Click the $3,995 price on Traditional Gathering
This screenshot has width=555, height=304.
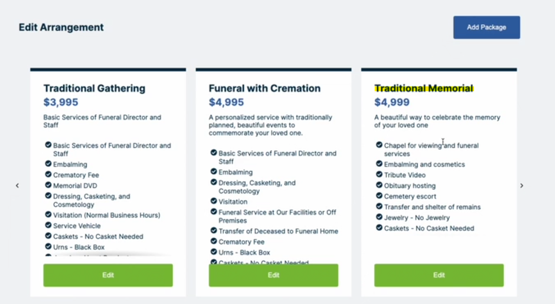coord(61,102)
